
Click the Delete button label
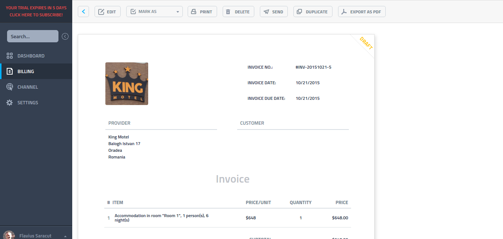(x=242, y=12)
